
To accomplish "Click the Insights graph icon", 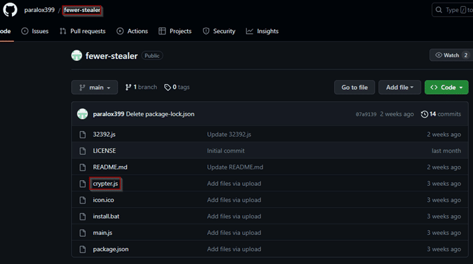I will pos(249,31).
